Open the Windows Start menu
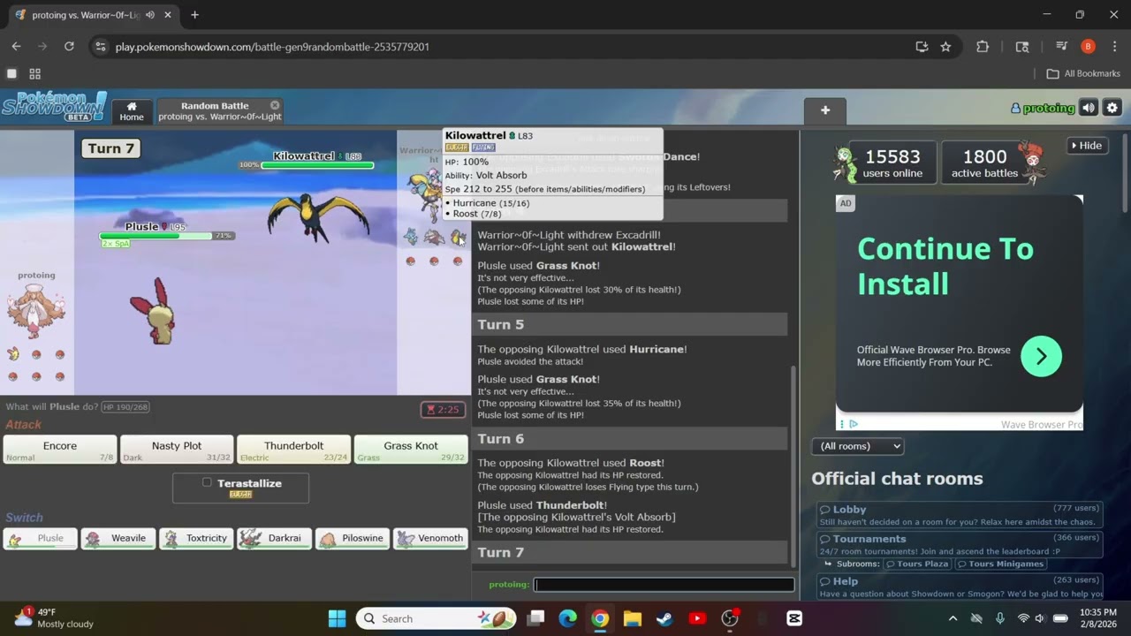This screenshot has width=1131, height=636. pos(338,618)
